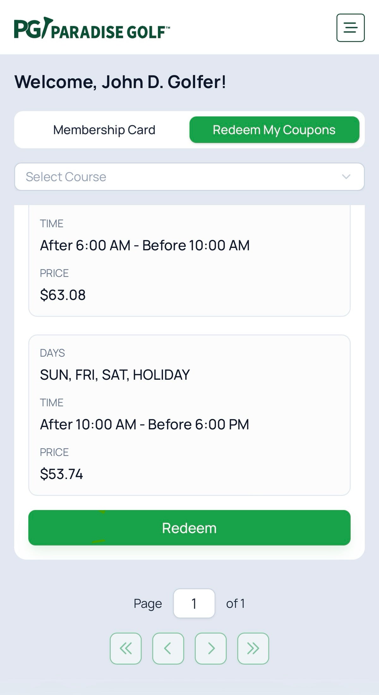Jump to the first page of coupons

pyautogui.click(x=126, y=648)
